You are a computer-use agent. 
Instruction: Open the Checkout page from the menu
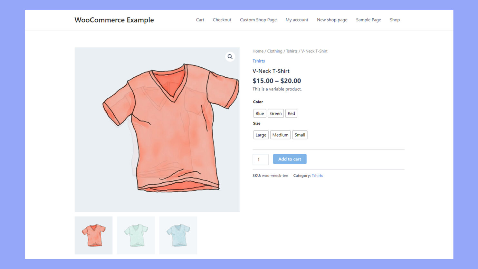pyautogui.click(x=222, y=20)
